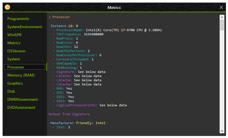Click the vertical scrollbar thumb
228x138 pixels.
222,25
